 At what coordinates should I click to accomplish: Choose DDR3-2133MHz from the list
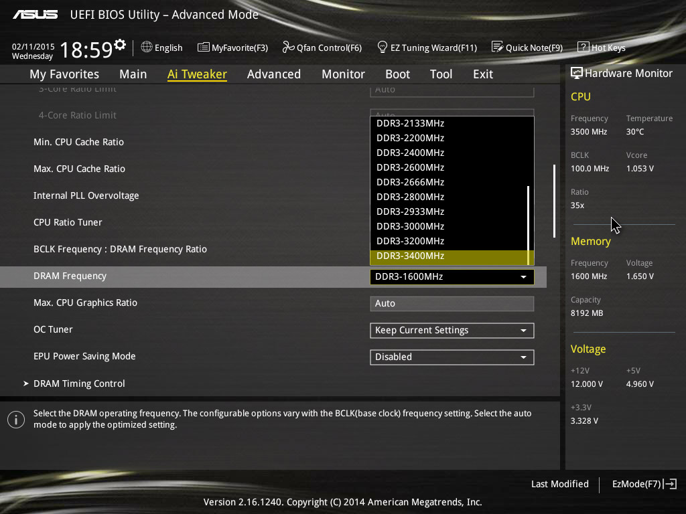449,123
